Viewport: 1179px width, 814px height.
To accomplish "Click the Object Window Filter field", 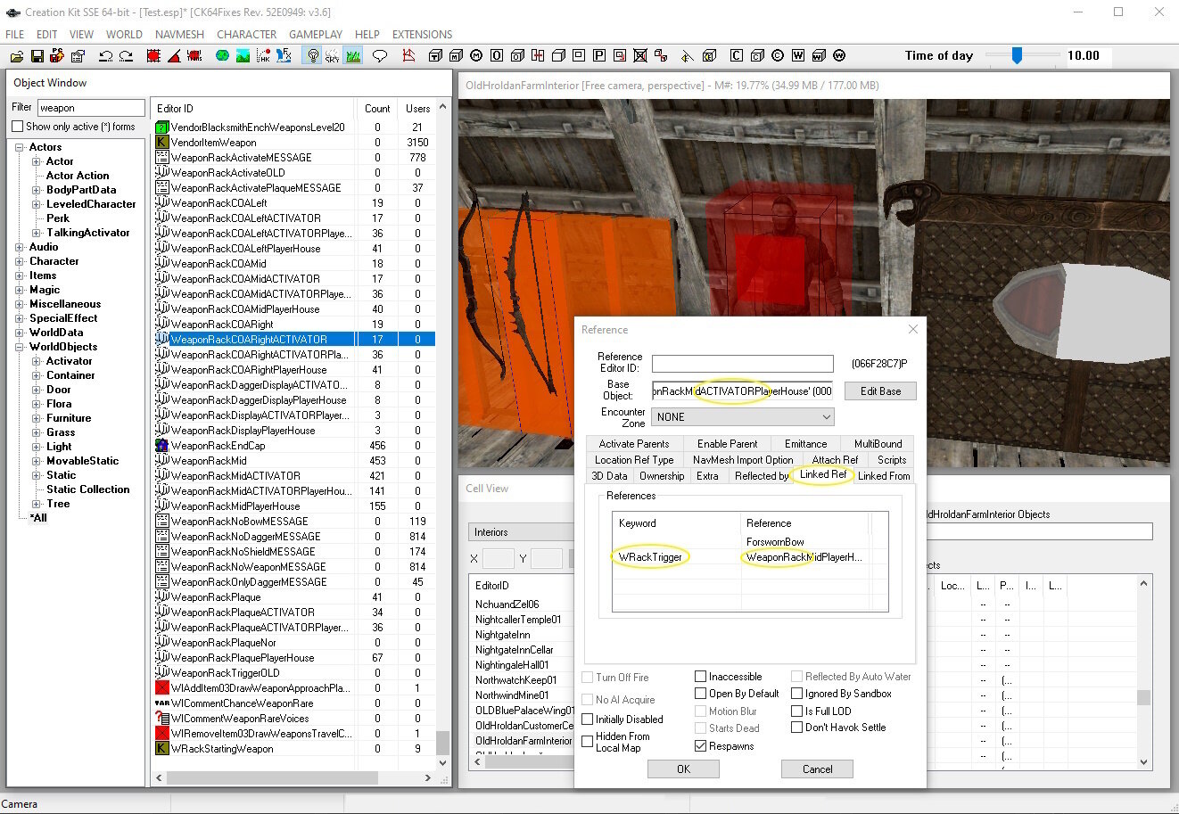I will (91, 108).
